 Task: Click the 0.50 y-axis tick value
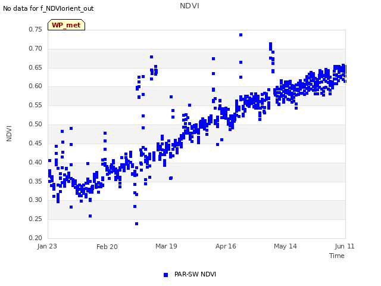[x=36, y=124]
